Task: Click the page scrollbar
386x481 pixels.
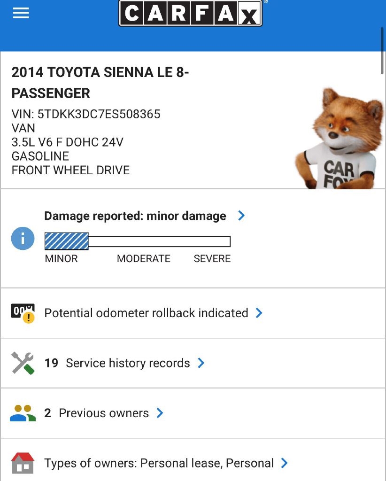Action: pyautogui.click(x=382, y=51)
